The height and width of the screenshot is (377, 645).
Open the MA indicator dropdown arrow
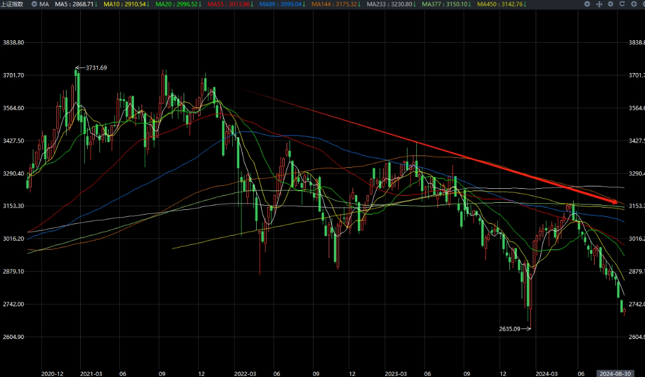34,4
